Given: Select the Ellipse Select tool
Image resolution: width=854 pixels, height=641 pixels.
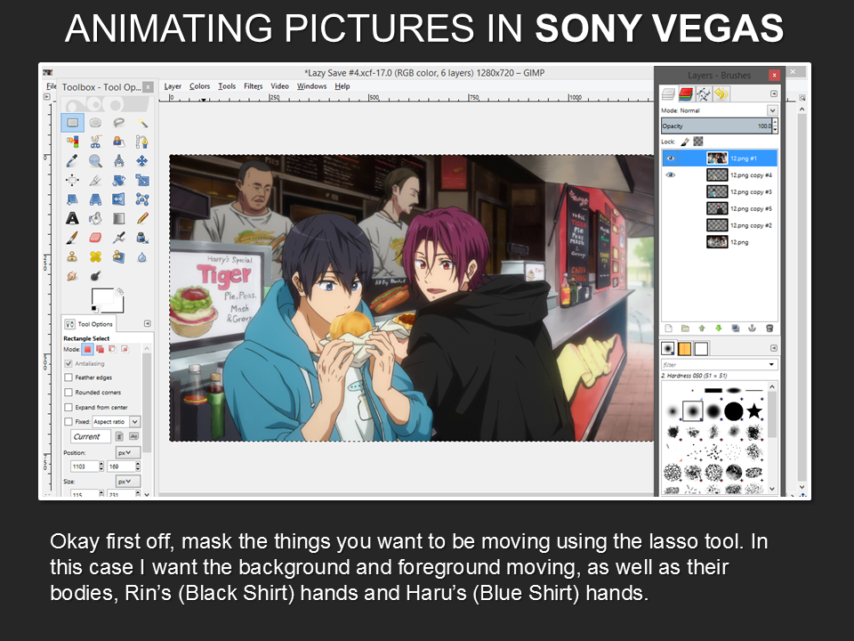Looking at the screenshot, I should 95,123.
